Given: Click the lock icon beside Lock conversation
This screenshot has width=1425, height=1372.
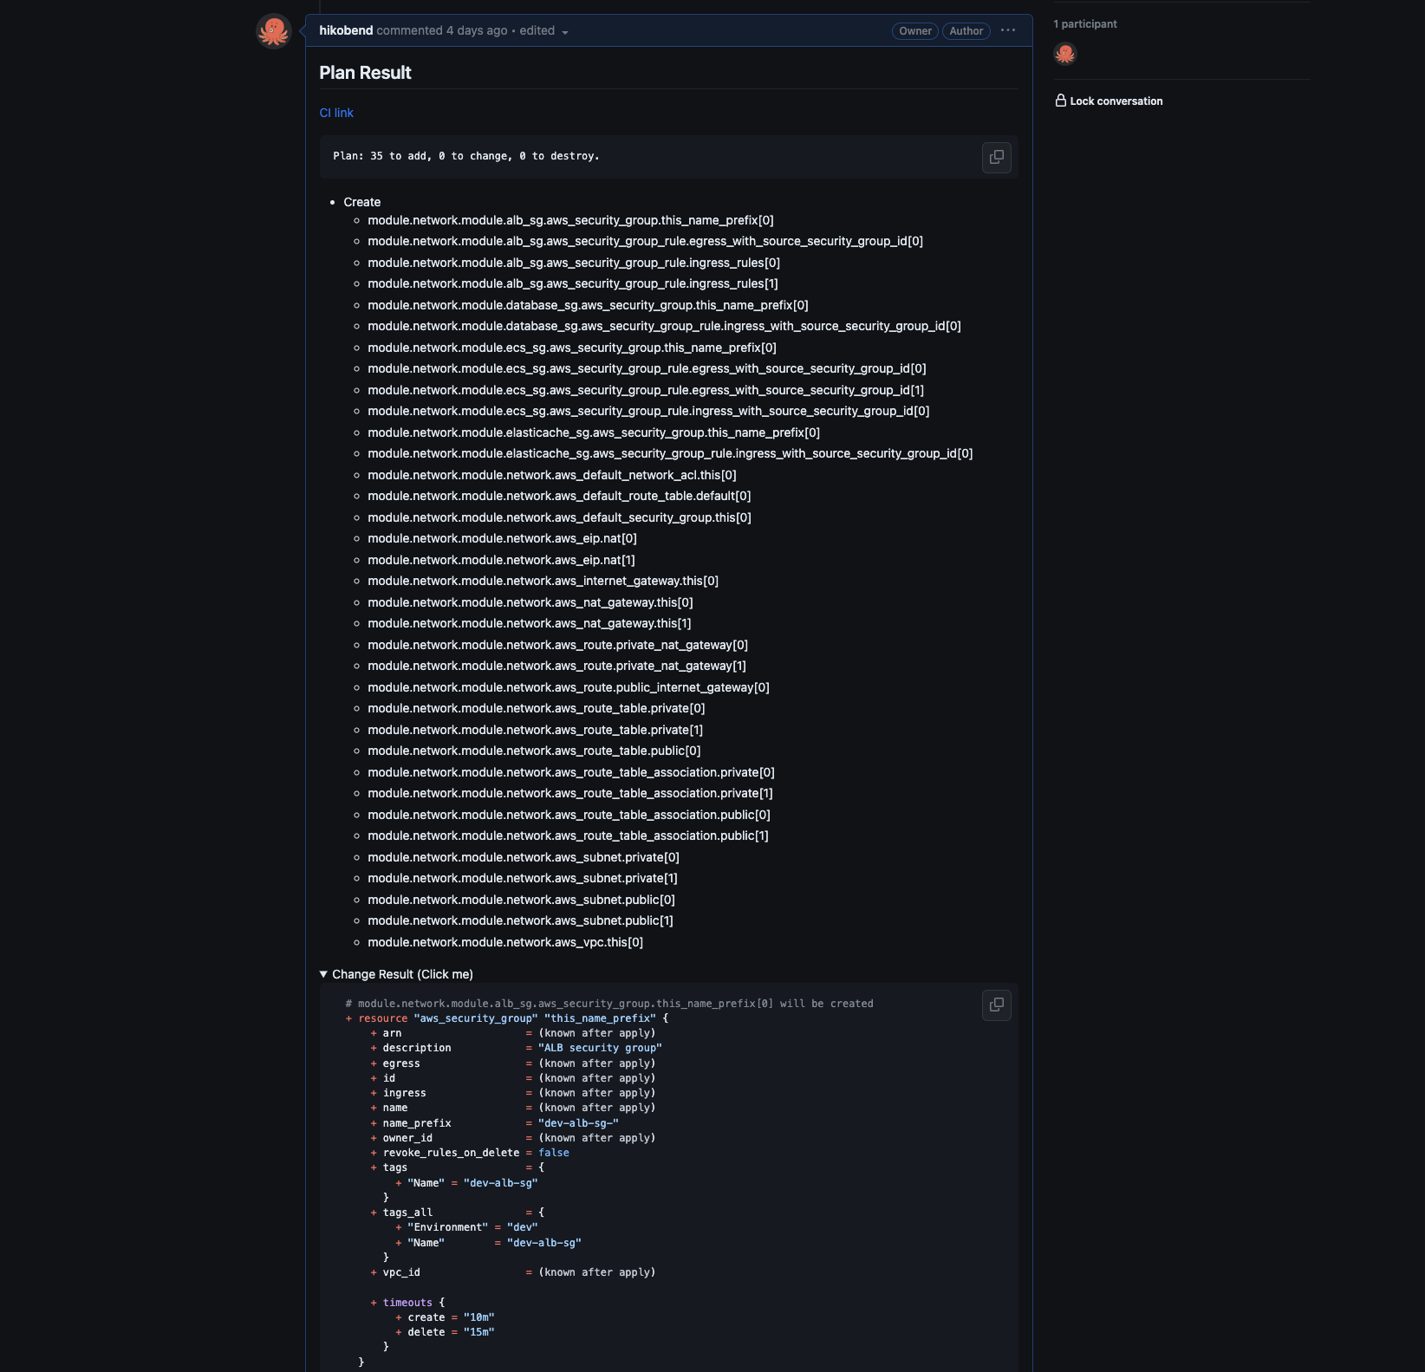Looking at the screenshot, I should [1061, 101].
